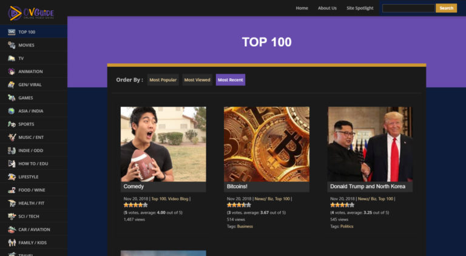Open the Animation sidebar icon
Image resolution: width=466 pixels, height=256 pixels.
(12, 72)
